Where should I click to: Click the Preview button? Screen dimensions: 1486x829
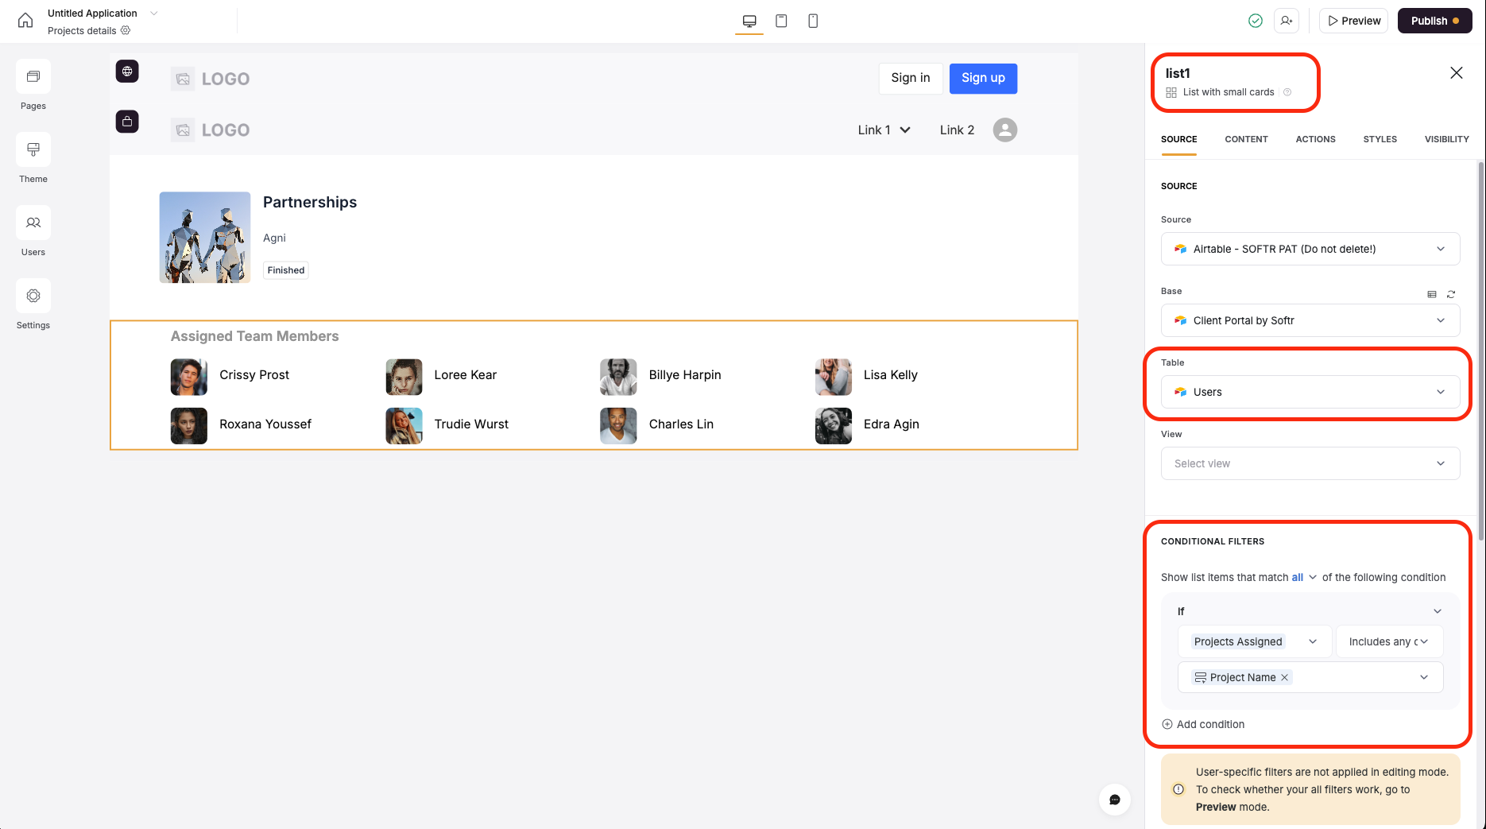(x=1353, y=21)
